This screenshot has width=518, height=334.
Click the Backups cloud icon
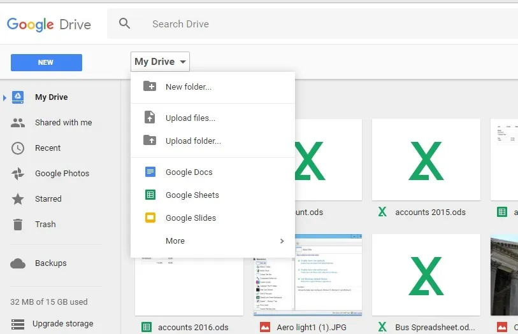[x=18, y=263]
